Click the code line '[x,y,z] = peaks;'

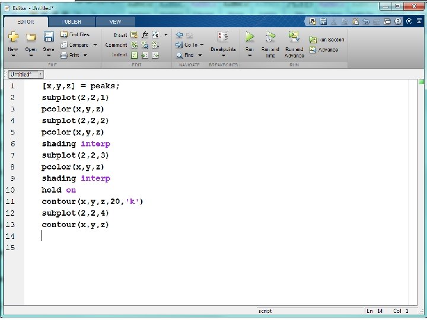click(x=81, y=86)
